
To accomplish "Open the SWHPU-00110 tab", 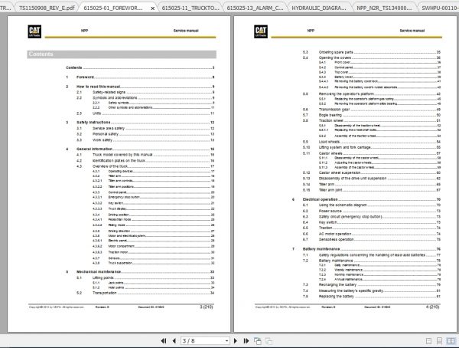I will pyautogui.click(x=438, y=8).
